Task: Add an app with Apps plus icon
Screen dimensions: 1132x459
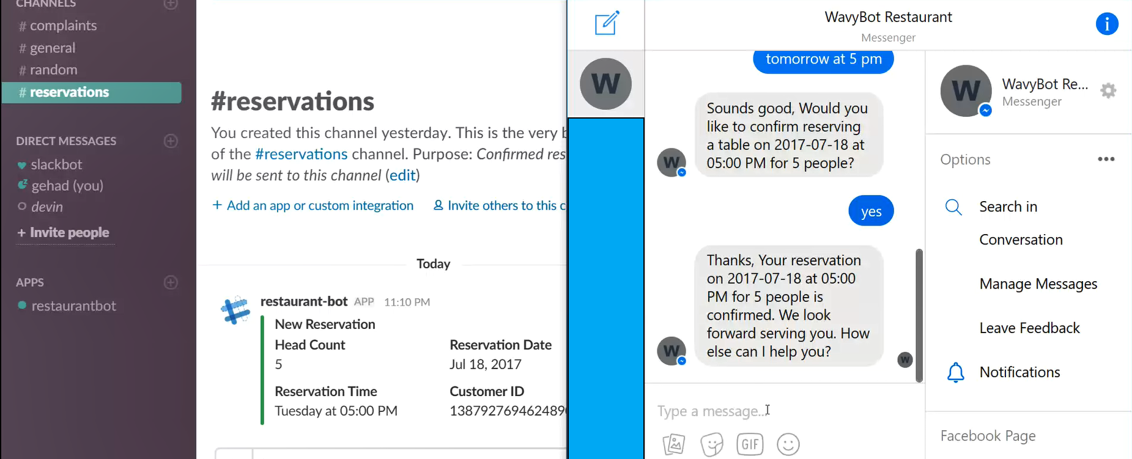Action: click(x=171, y=282)
